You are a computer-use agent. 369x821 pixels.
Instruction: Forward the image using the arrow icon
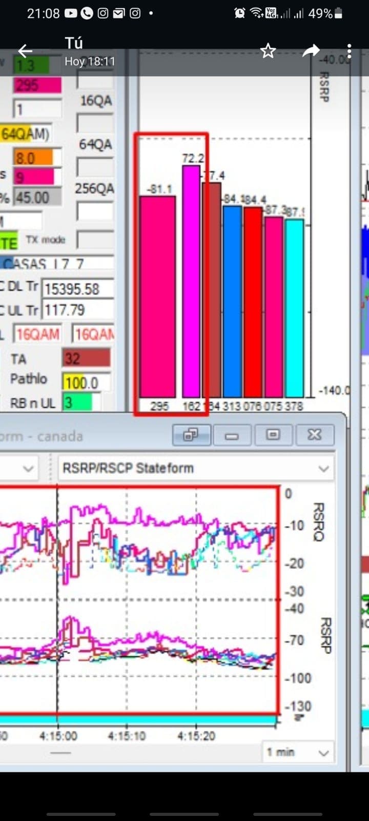click(x=311, y=51)
